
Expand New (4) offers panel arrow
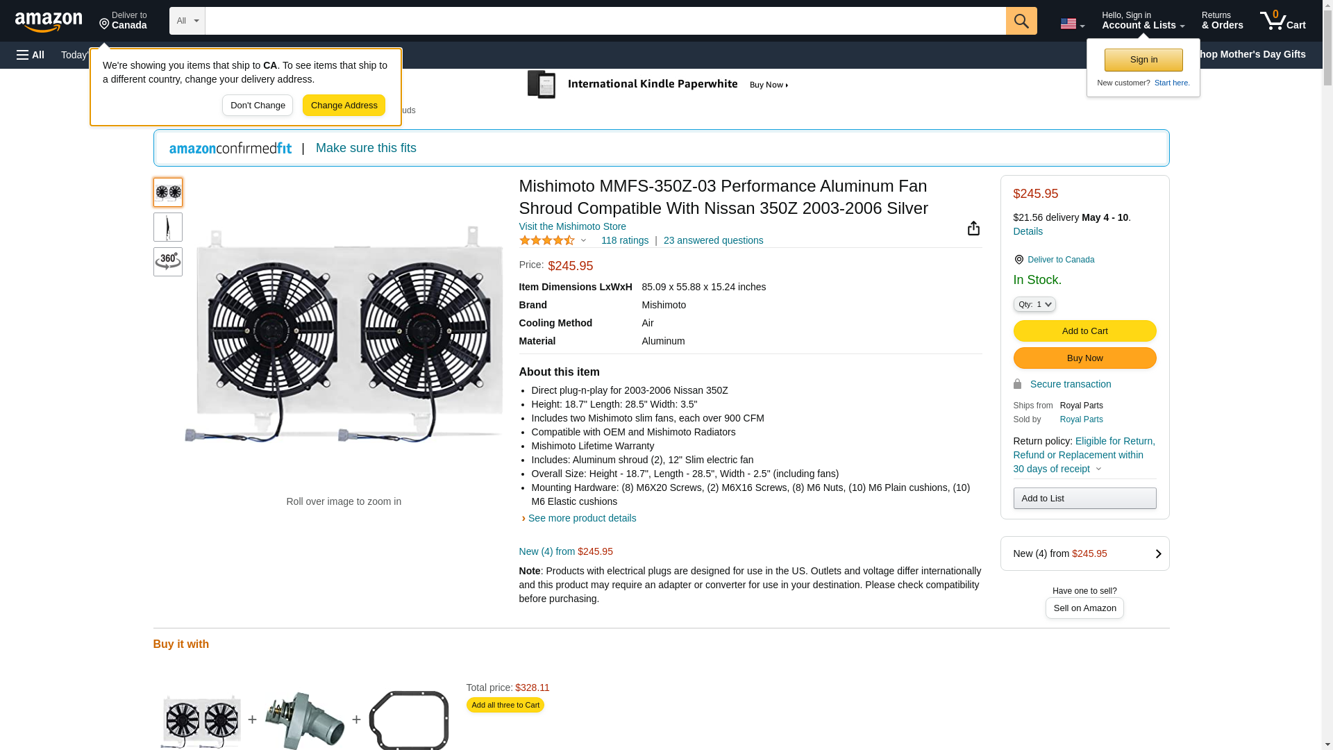pos(1157,553)
